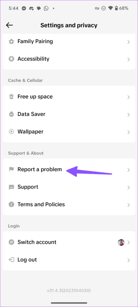
Task: Tap the info icon for Terms and Policies
Action: 11,204
